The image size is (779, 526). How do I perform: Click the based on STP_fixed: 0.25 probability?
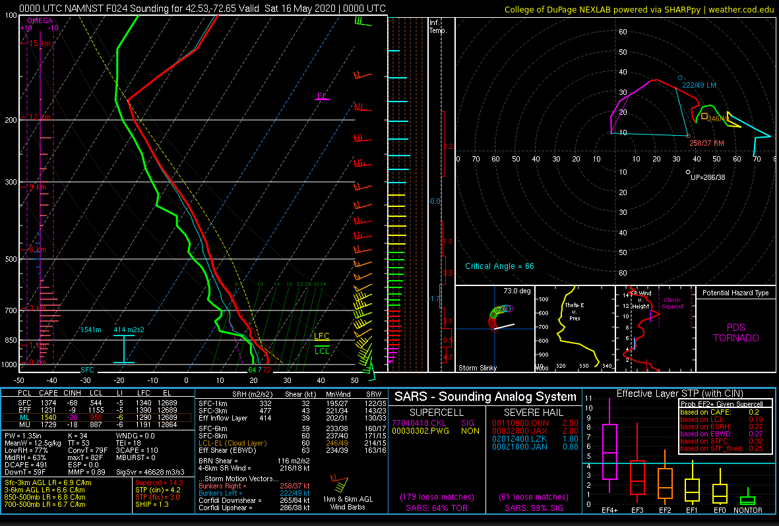(722, 448)
